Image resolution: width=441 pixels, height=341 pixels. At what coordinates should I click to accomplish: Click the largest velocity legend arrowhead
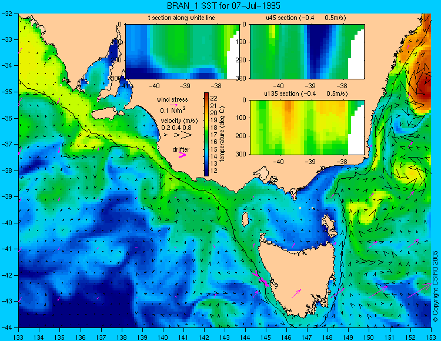click(187, 135)
